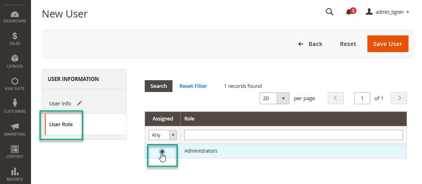Open Ajax Suite hexagon icon
422x184 pixels.
[15, 82]
